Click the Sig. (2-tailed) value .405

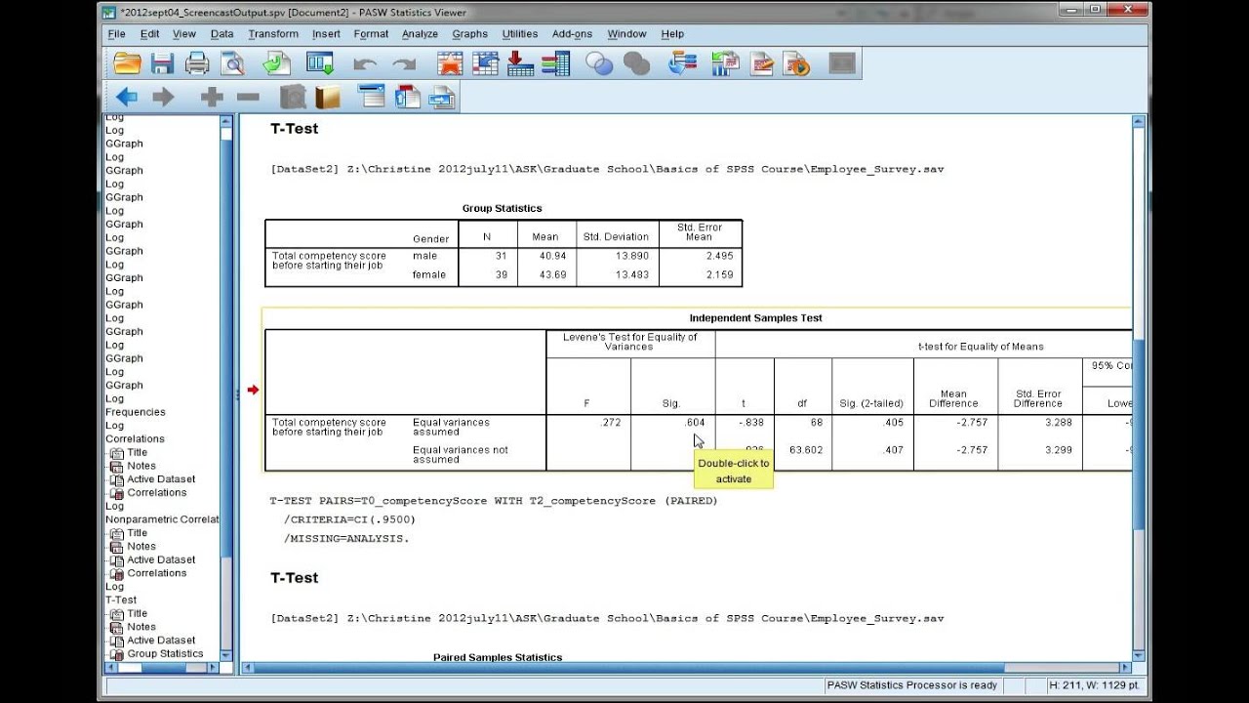(892, 423)
